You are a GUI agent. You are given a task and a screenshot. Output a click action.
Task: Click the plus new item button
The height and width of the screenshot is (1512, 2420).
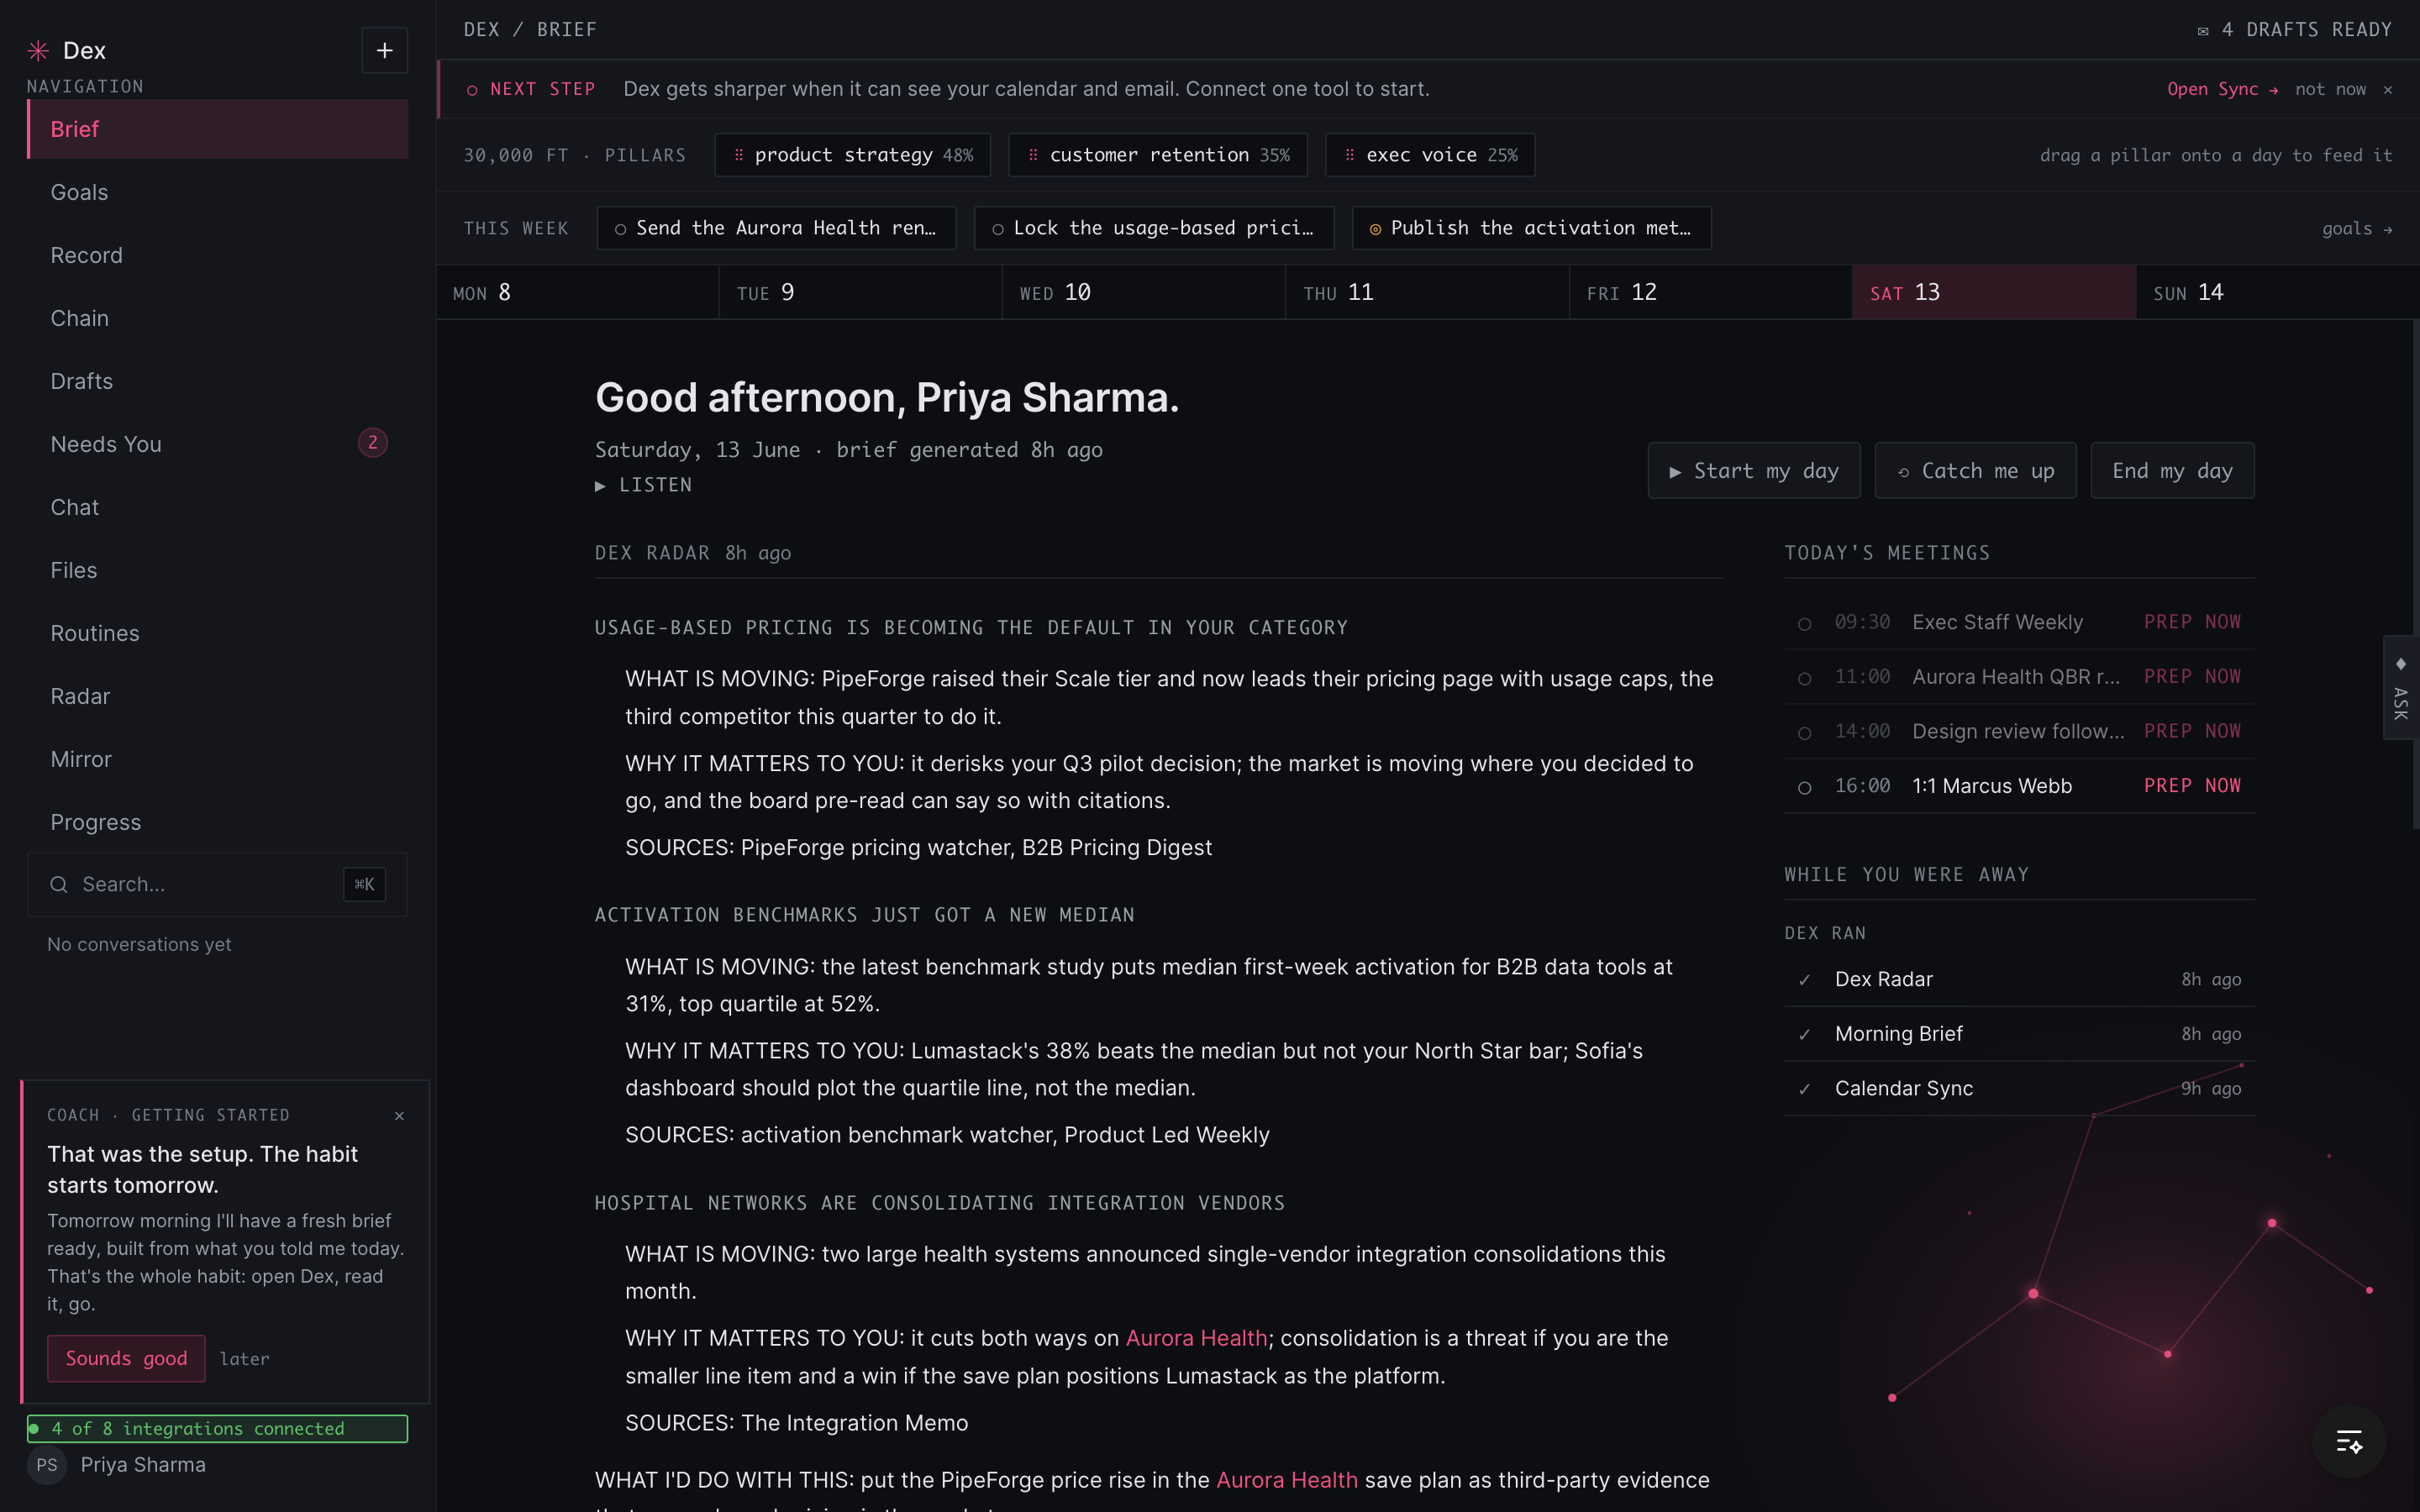click(x=384, y=50)
